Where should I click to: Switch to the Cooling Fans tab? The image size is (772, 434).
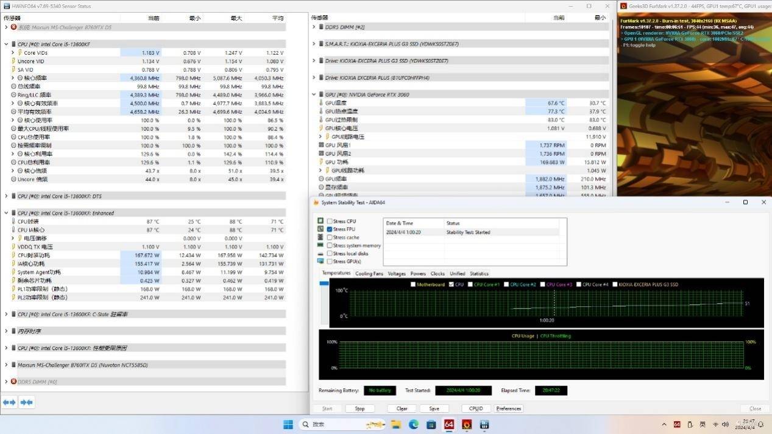(369, 273)
